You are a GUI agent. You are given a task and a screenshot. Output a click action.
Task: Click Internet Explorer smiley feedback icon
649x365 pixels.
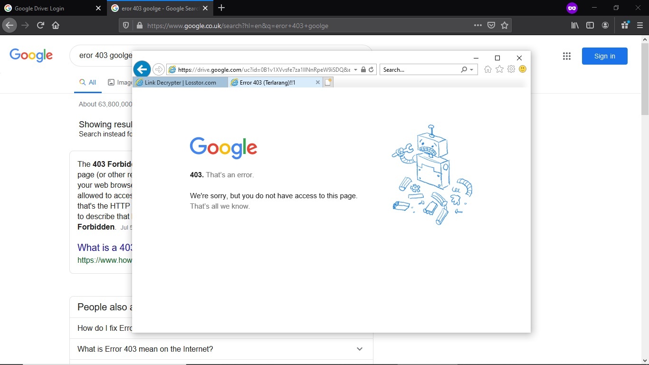tap(523, 69)
